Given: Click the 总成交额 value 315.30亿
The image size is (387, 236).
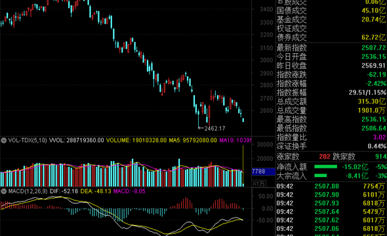Looking at the screenshot, I should coord(372,102).
